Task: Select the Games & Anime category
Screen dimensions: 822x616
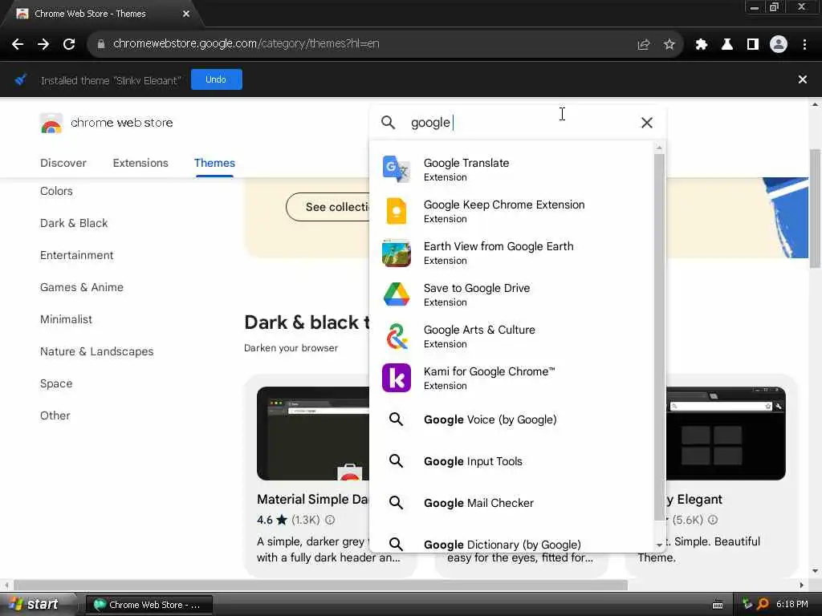Action: pyautogui.click(x=82, y=287)
